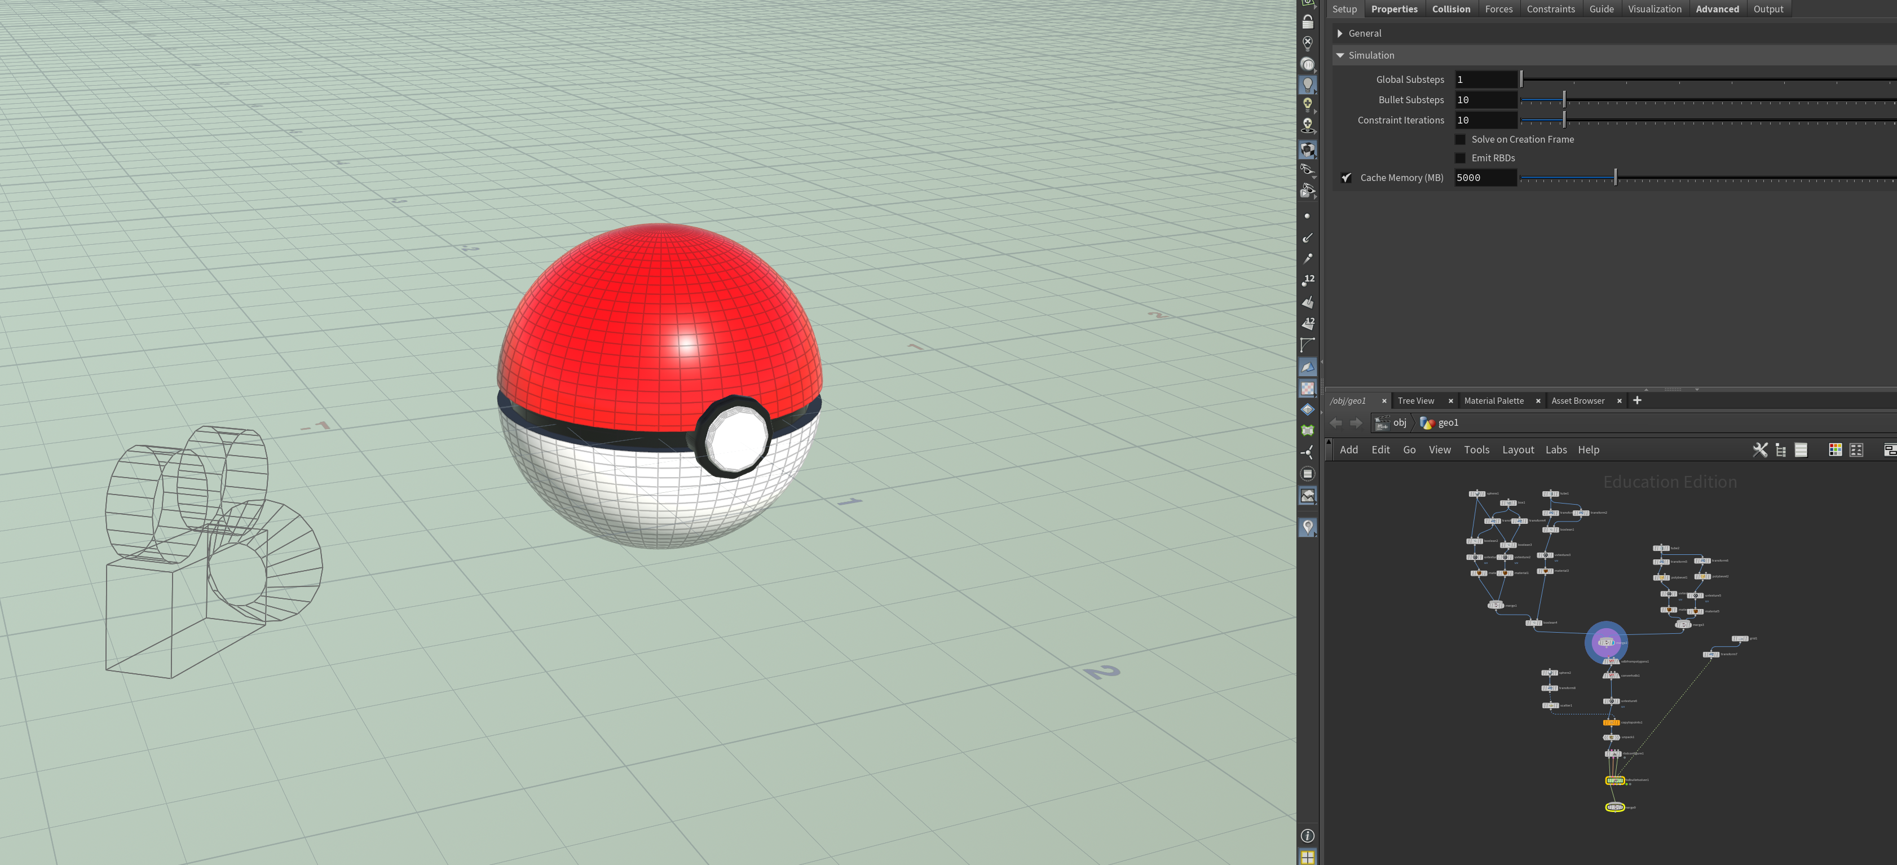This screenshot has width=1897, height=865.
Task: Toggle the display points dot icon
Action: click(x=1307, y=216)
